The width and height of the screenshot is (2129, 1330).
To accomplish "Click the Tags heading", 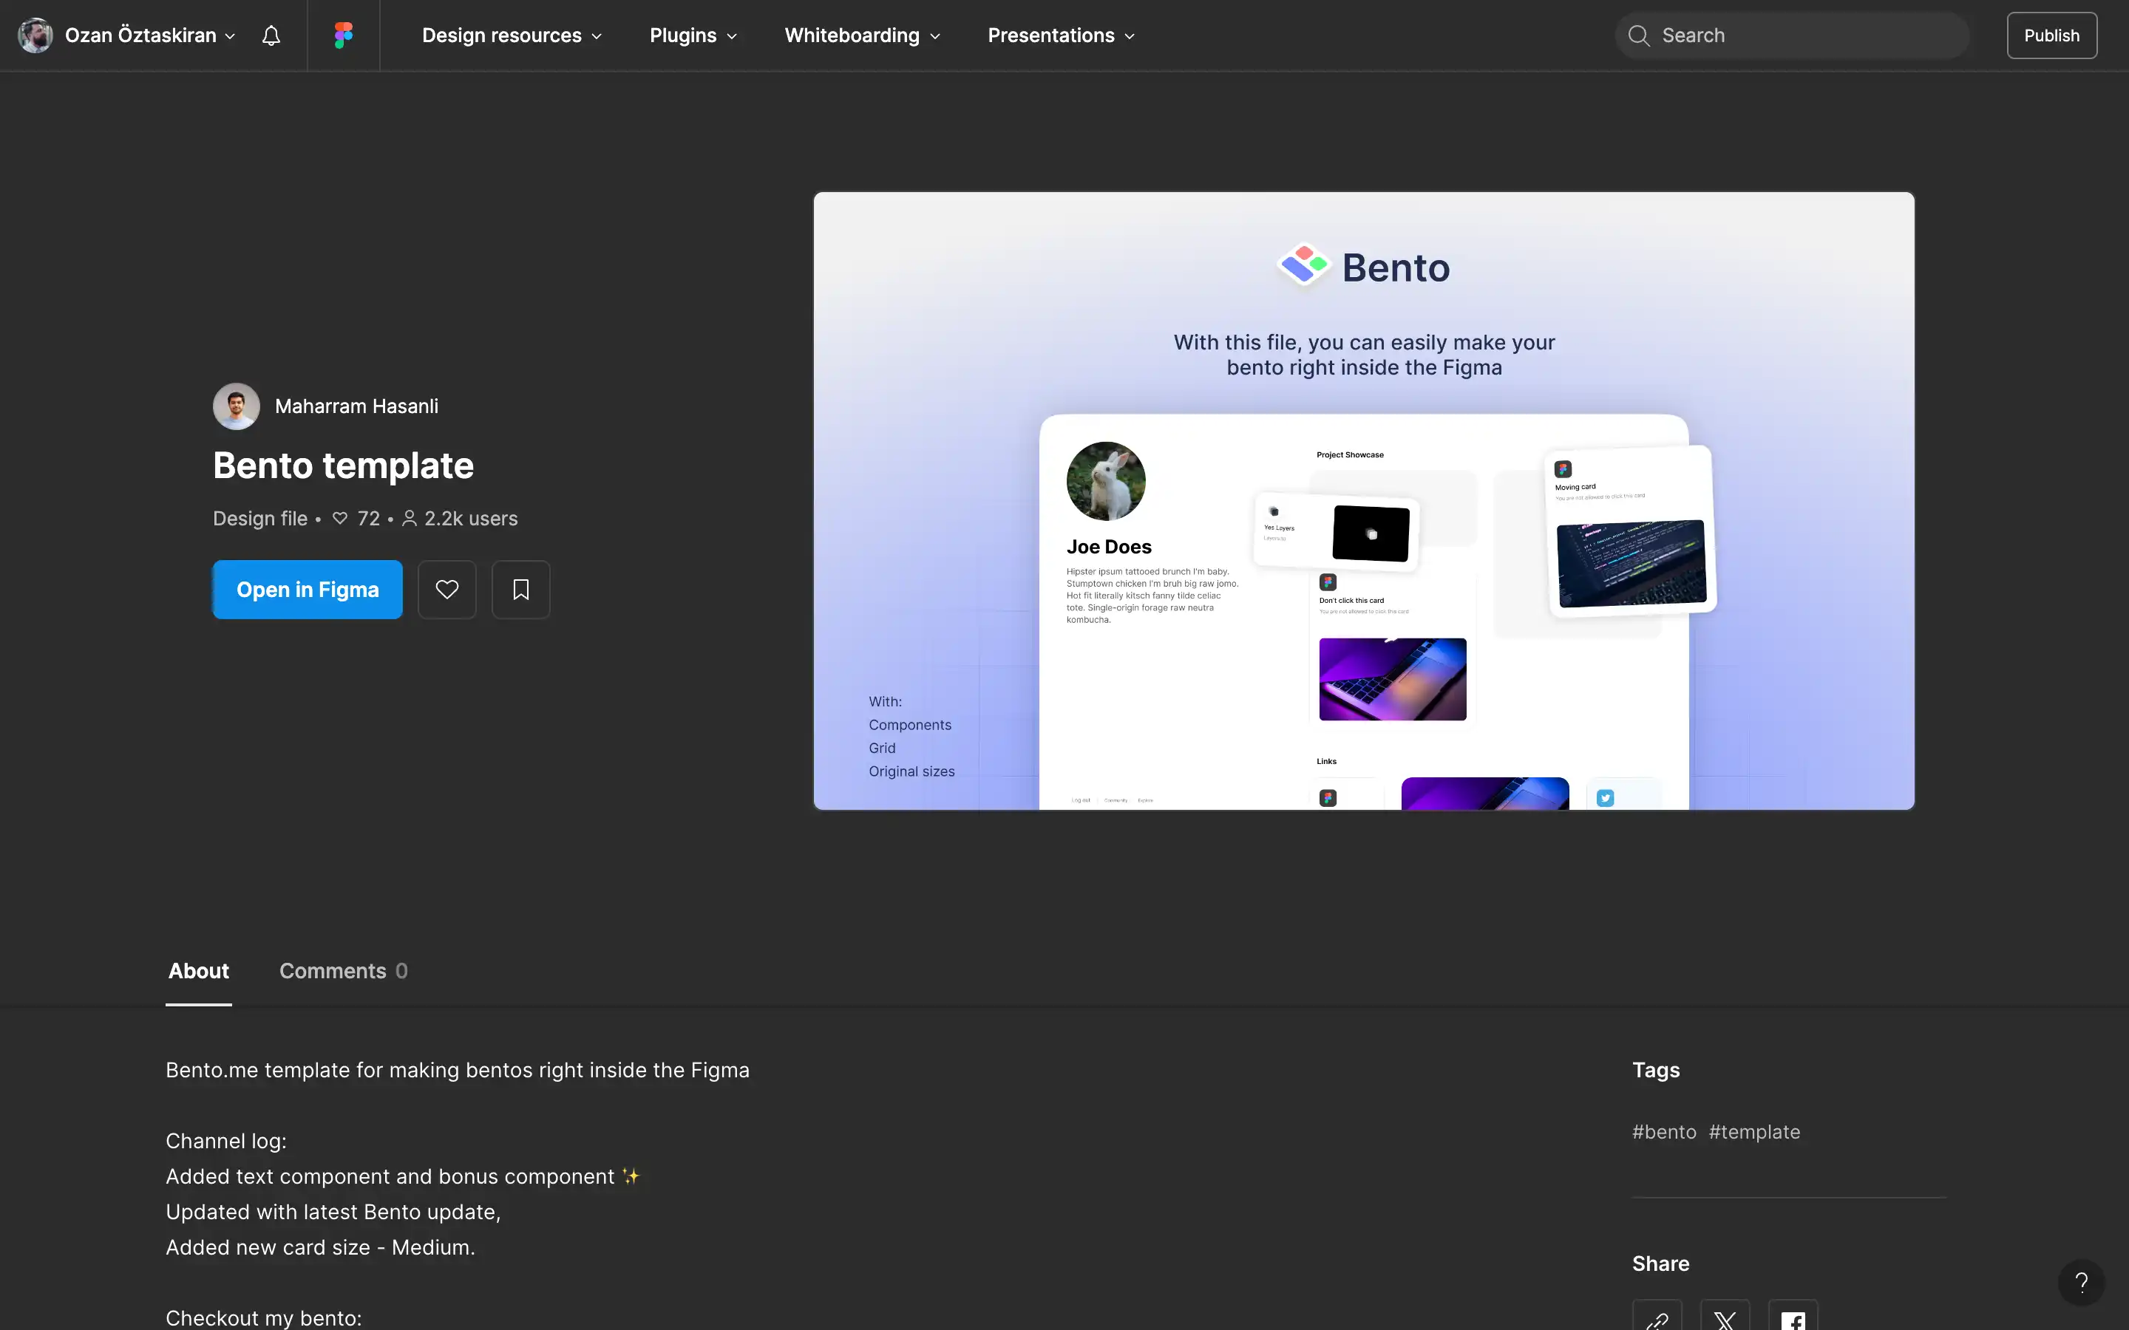I will (x=1656, y=1070).
